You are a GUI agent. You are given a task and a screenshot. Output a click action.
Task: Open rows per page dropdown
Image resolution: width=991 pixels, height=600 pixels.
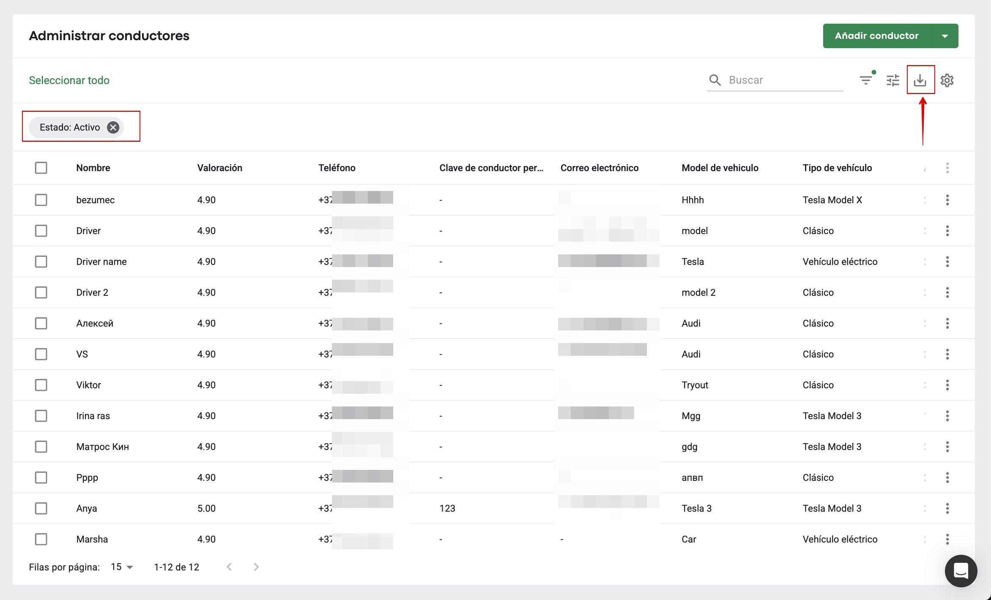point(122,567)
